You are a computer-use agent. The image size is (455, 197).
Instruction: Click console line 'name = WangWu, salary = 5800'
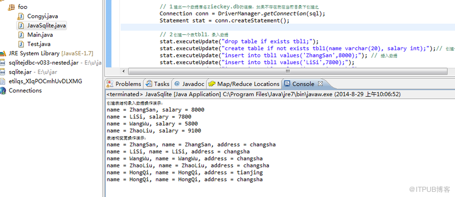pos(152,124)
